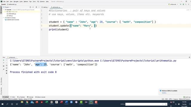Open the TODO tool window tab
Image resolution: width=191 pixels, height=107 pixels.
point(13,97)
